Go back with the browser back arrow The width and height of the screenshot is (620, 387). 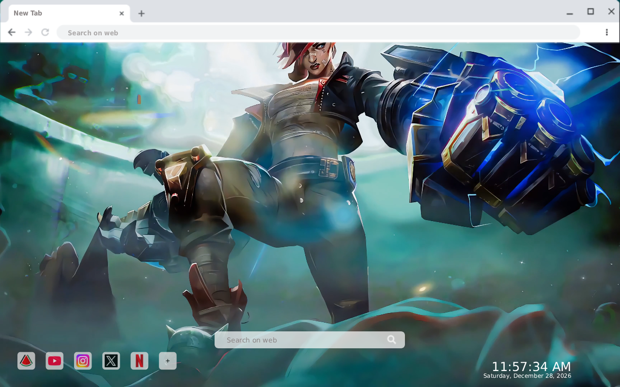coord(12,32)
